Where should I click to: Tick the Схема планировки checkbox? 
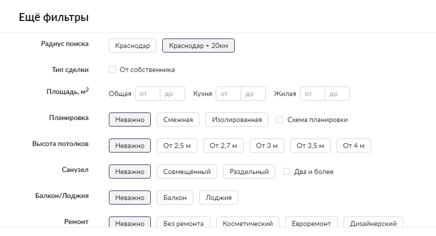point(280,119)
